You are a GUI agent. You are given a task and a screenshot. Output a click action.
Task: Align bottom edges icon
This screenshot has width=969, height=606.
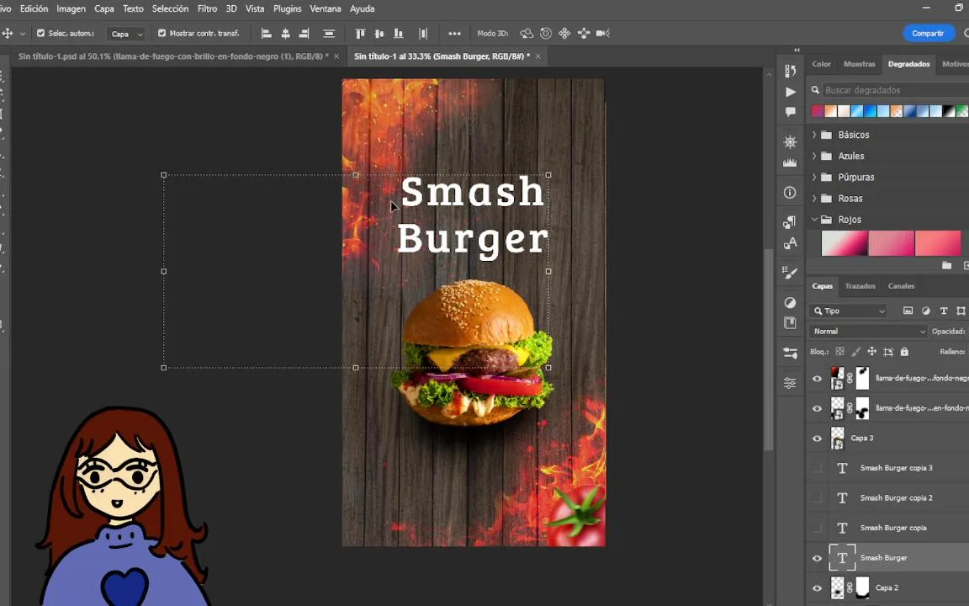[399, 34]
